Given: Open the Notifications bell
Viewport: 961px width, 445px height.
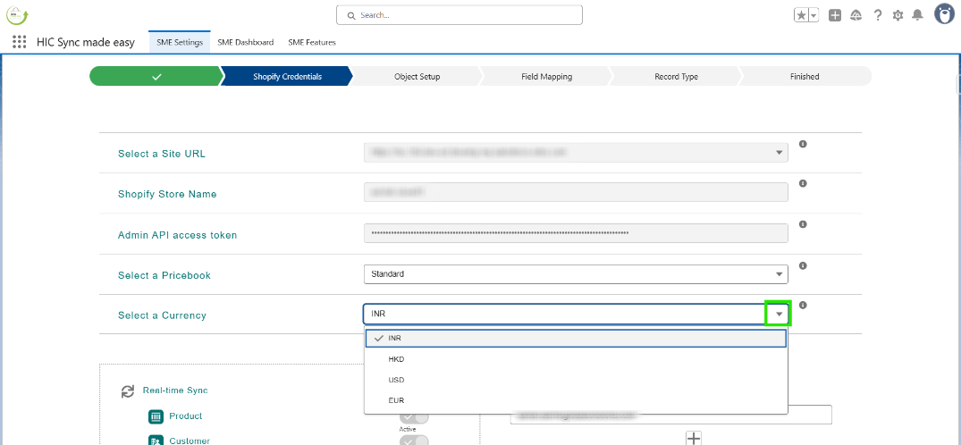Looking at the screenshot, I should [917, 15].
